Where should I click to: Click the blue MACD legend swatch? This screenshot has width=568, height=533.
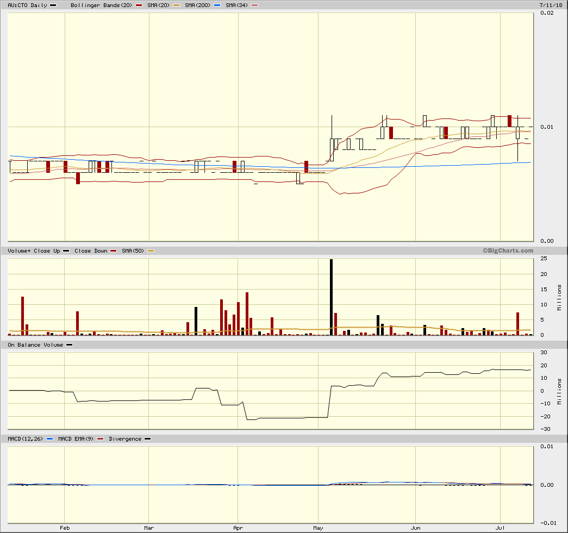point(49,439)
